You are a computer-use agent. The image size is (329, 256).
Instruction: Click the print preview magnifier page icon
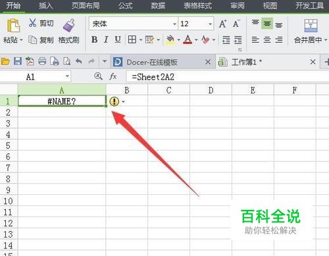tap(66, 61)
